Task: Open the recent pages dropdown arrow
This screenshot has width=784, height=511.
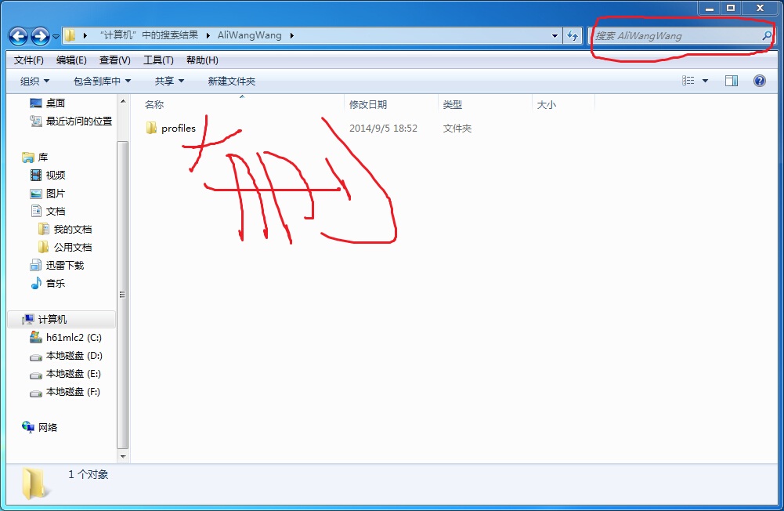Action: click(x=56, y=37)
